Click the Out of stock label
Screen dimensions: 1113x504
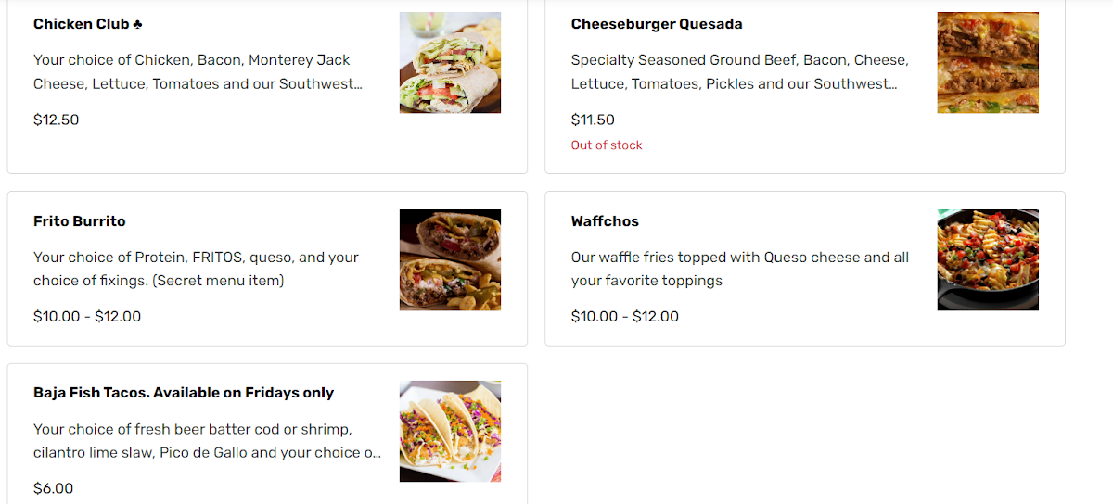[607, 145]
